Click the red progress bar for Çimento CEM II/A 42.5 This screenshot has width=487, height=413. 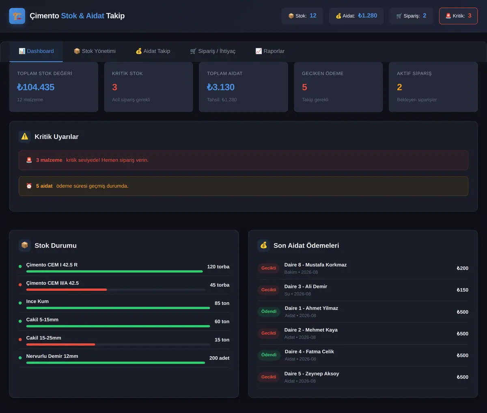coord(67,290)
